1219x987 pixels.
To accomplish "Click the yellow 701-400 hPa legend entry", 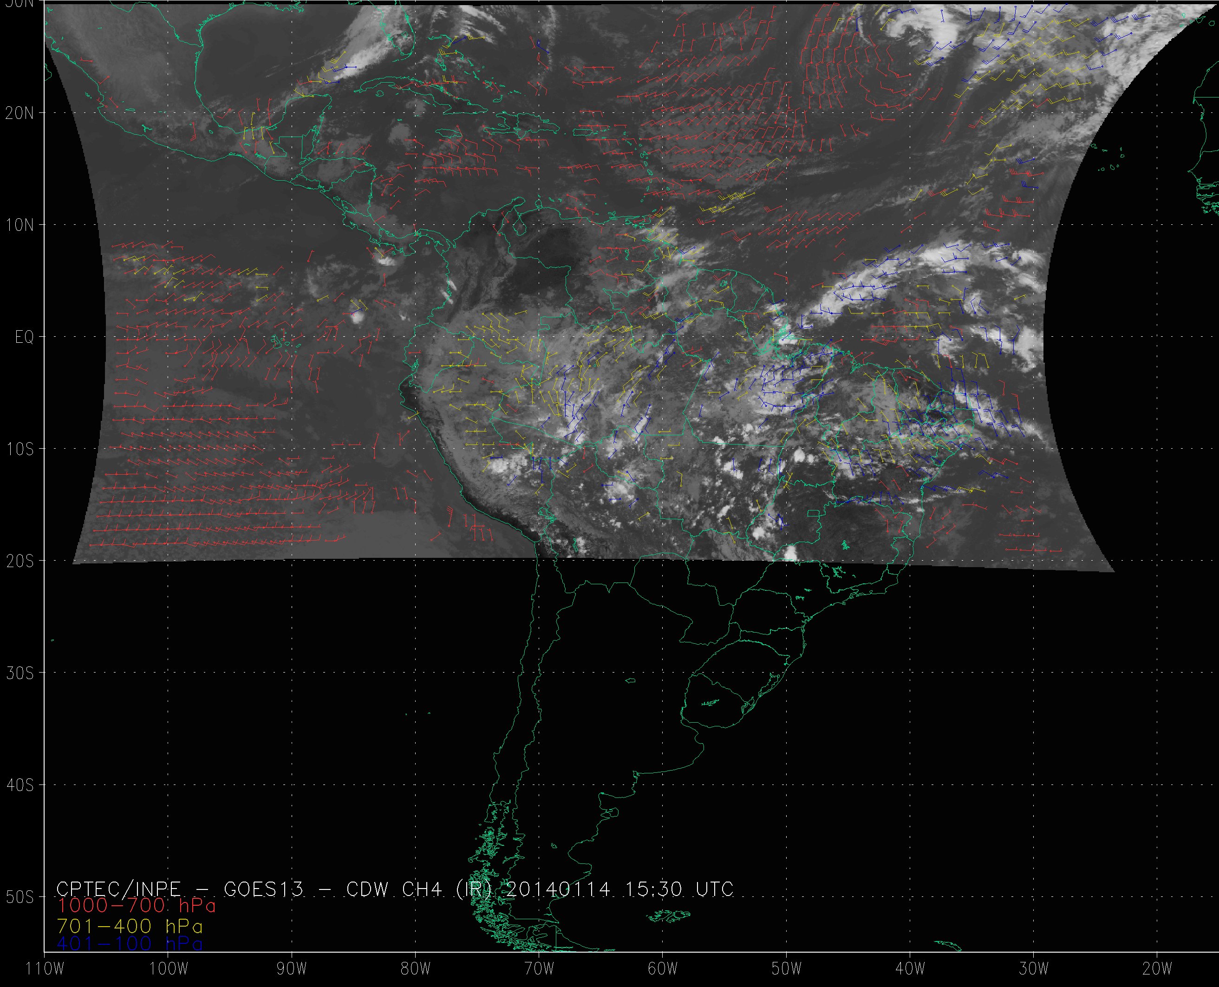I will [130, 926].
